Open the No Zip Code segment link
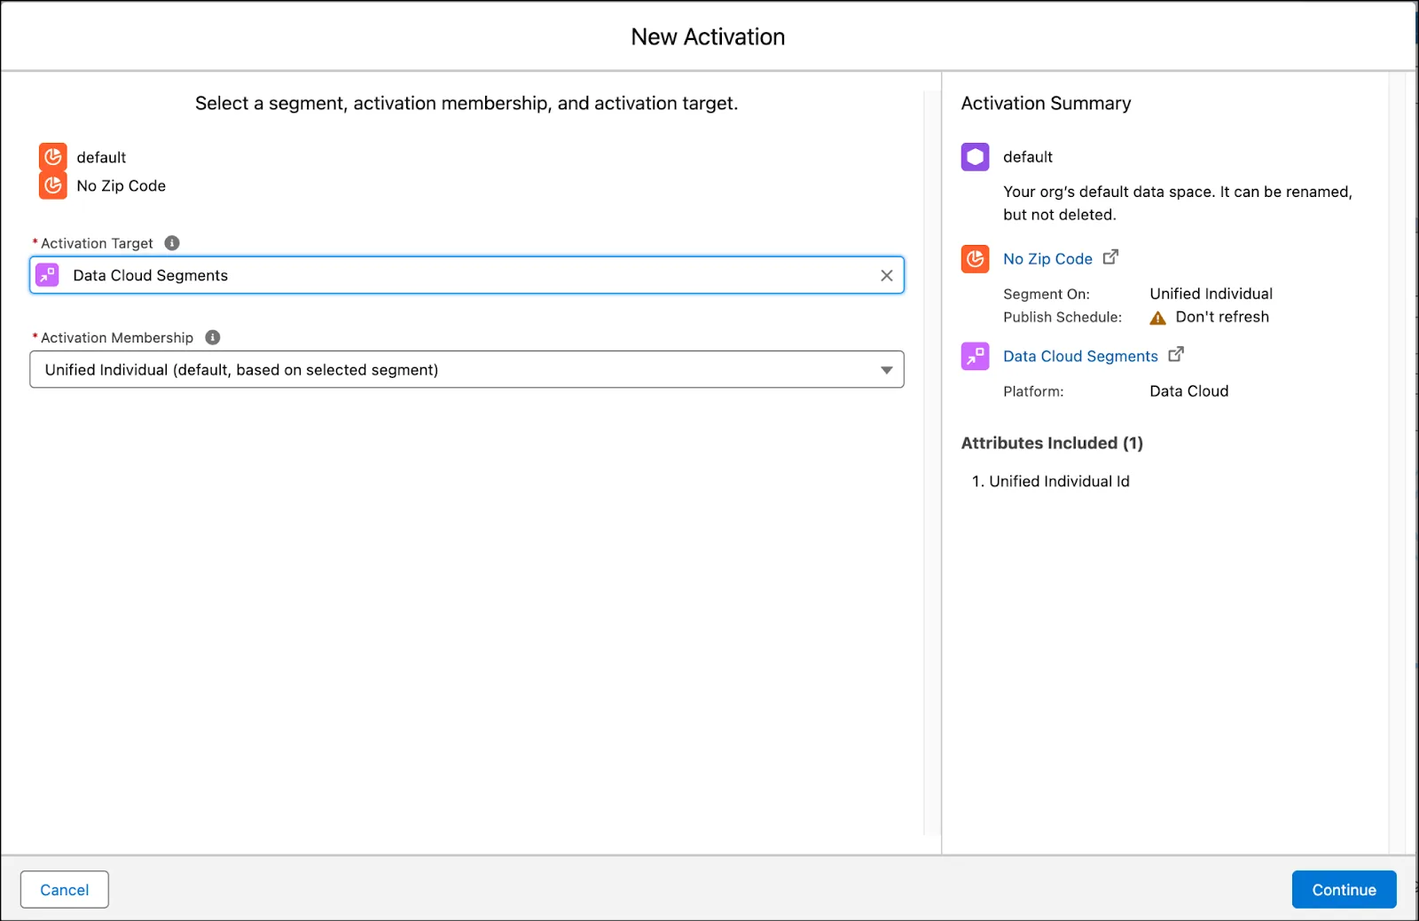This screenshot has height=921, width=1419. point(1047,259)
